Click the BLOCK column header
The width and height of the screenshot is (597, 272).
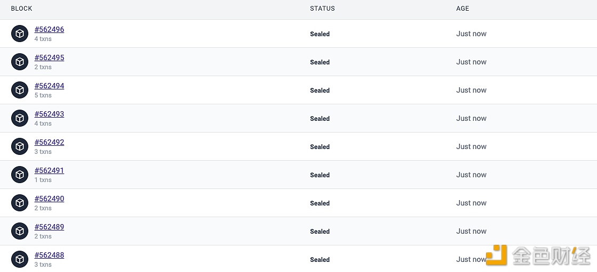[22, 9]
